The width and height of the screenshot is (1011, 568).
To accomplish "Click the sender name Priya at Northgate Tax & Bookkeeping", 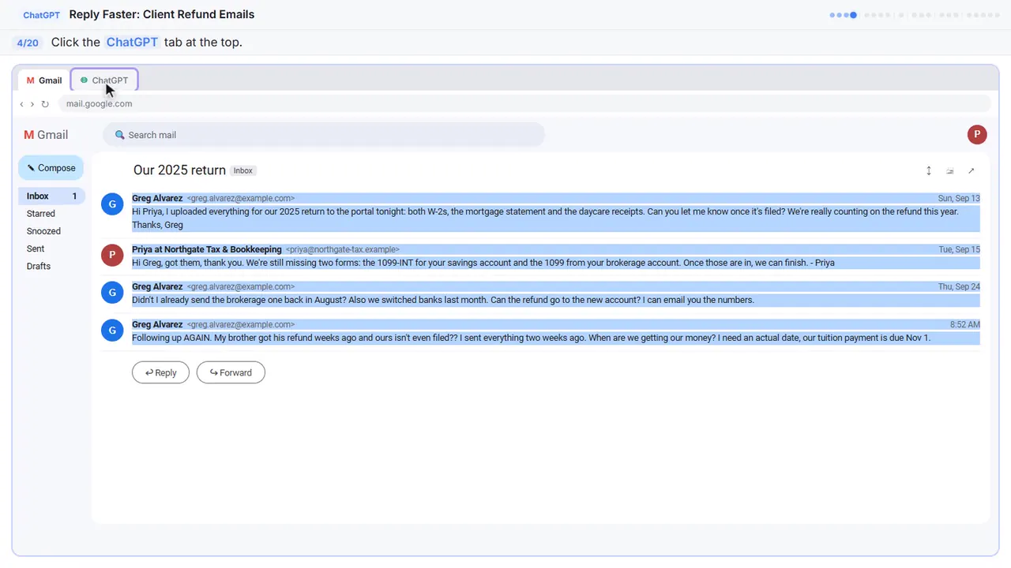I will tap(207, 249).
